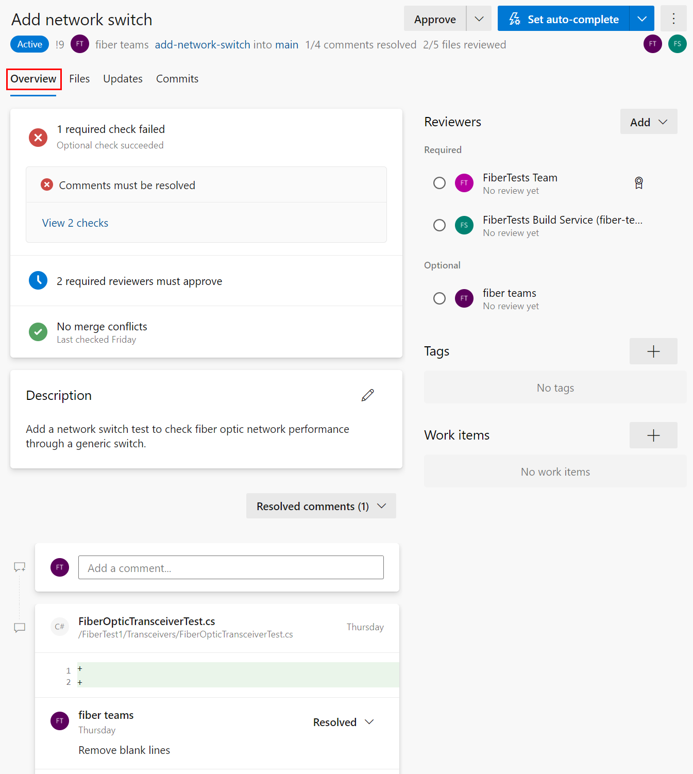The height and width of the screenshot is (774, 693).
Task: Switch to the Commits tab
Action: point(177,78)
